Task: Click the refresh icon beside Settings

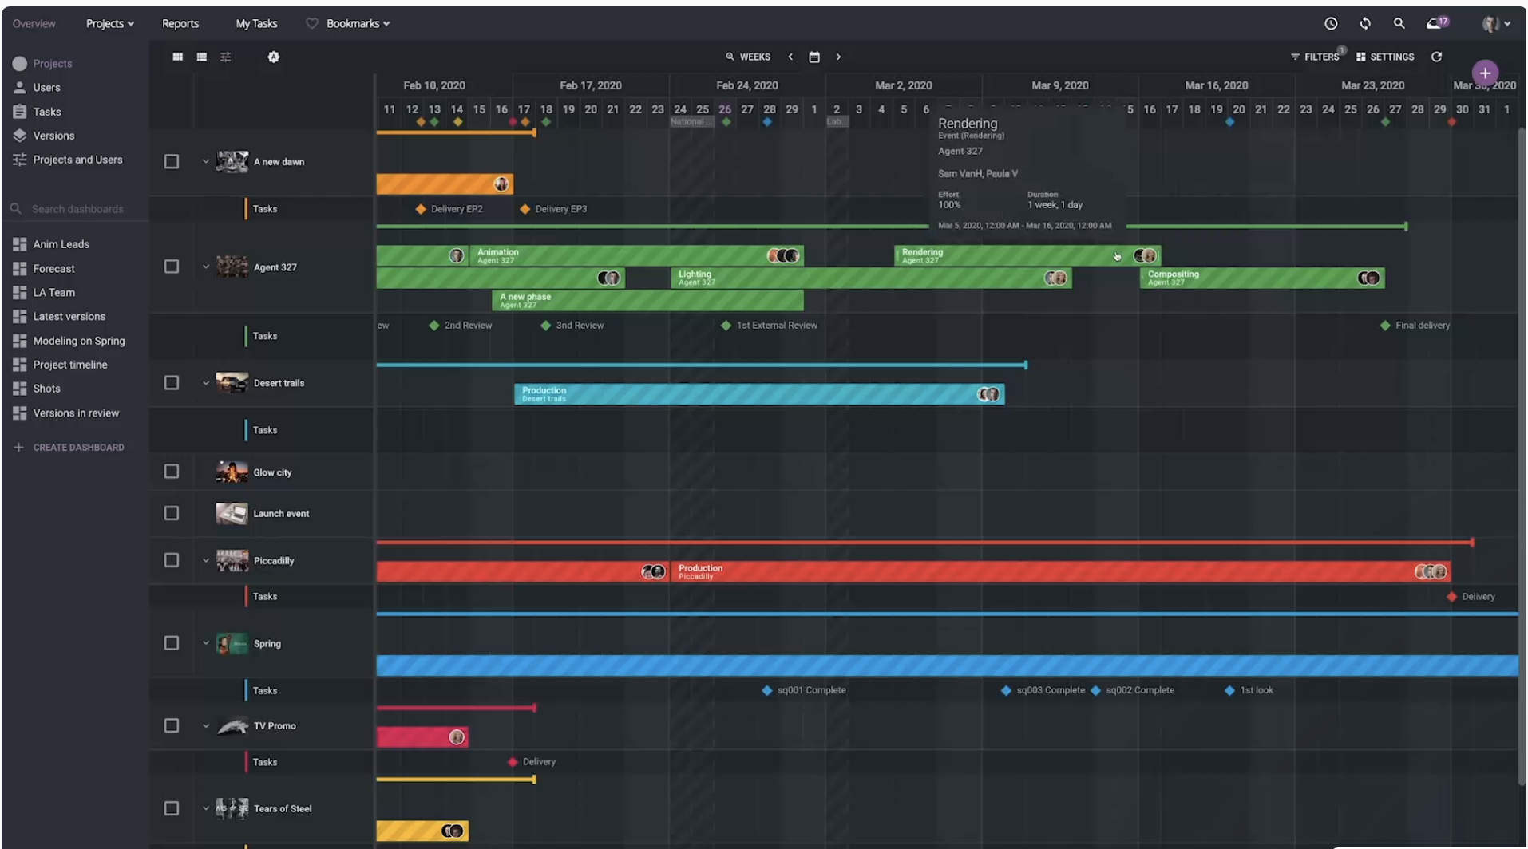Action: [x=1436, y=57]
